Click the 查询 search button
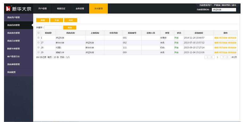 click(70, 28)
